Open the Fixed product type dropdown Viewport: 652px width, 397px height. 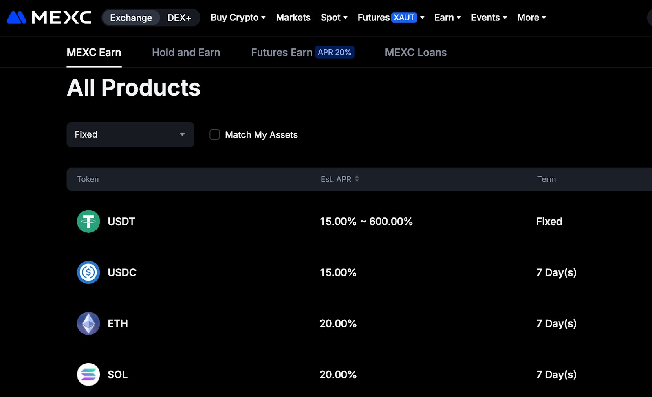[x=130, y=134]
